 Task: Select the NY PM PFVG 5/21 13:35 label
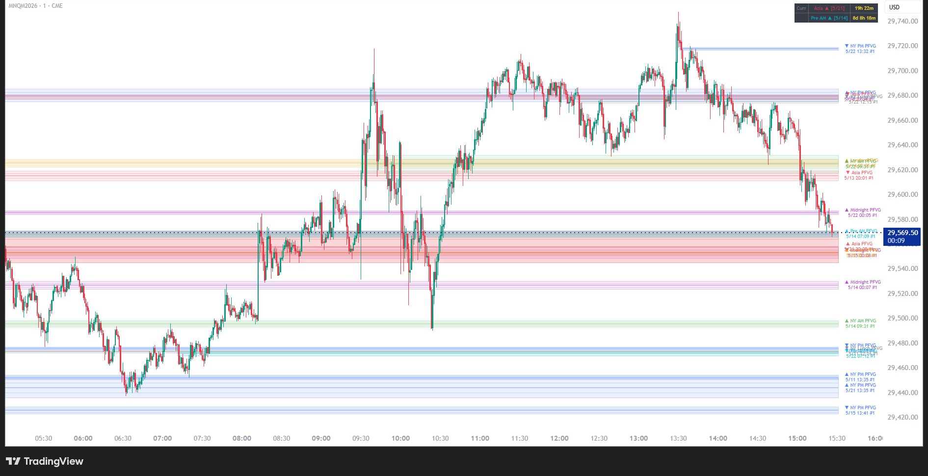(860, 388)
